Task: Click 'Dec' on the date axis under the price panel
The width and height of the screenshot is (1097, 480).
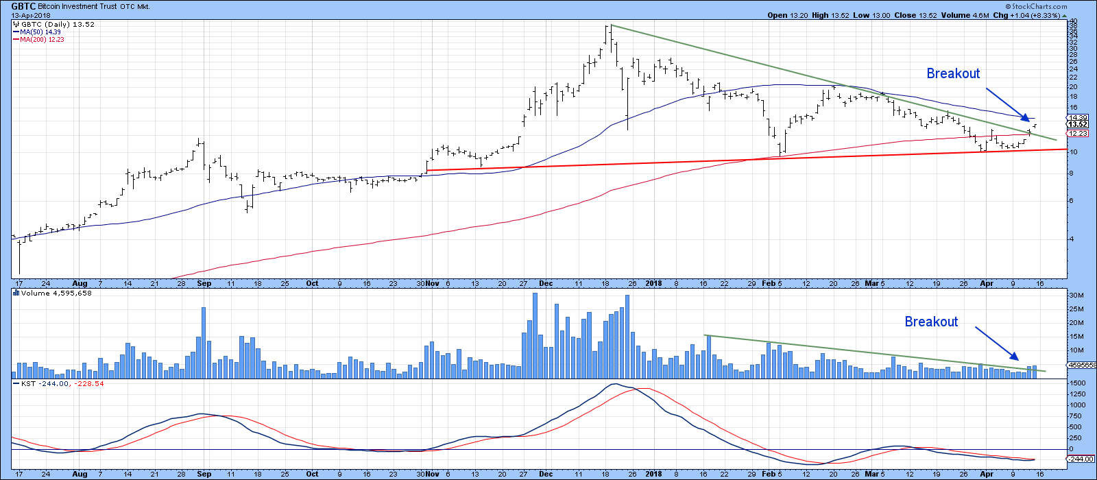Action: [546, 283]
